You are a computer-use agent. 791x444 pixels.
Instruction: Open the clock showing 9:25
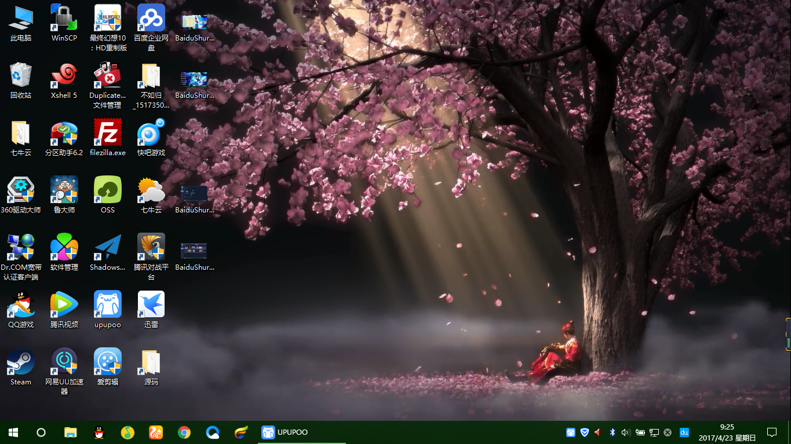(727, 432)
